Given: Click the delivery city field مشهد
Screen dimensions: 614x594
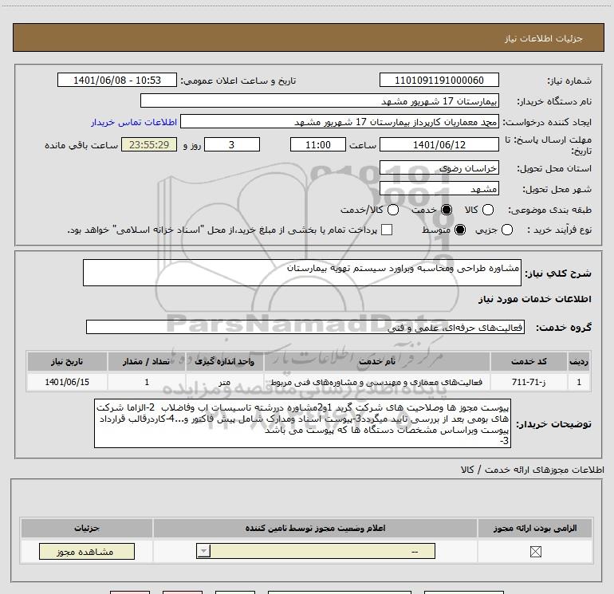Looking at the screenshot, I should coord(439,189).
